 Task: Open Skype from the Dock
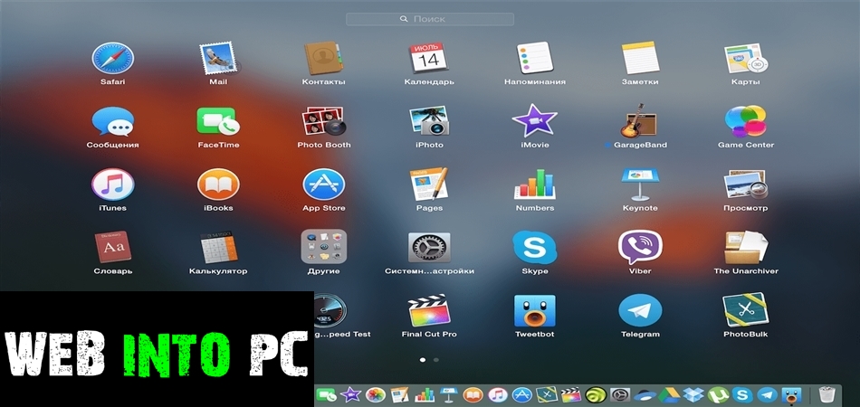(x=742, y=394)
